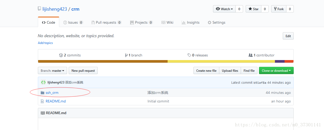
Task: Click the Add topics link
Action: (x=45, y=43)
